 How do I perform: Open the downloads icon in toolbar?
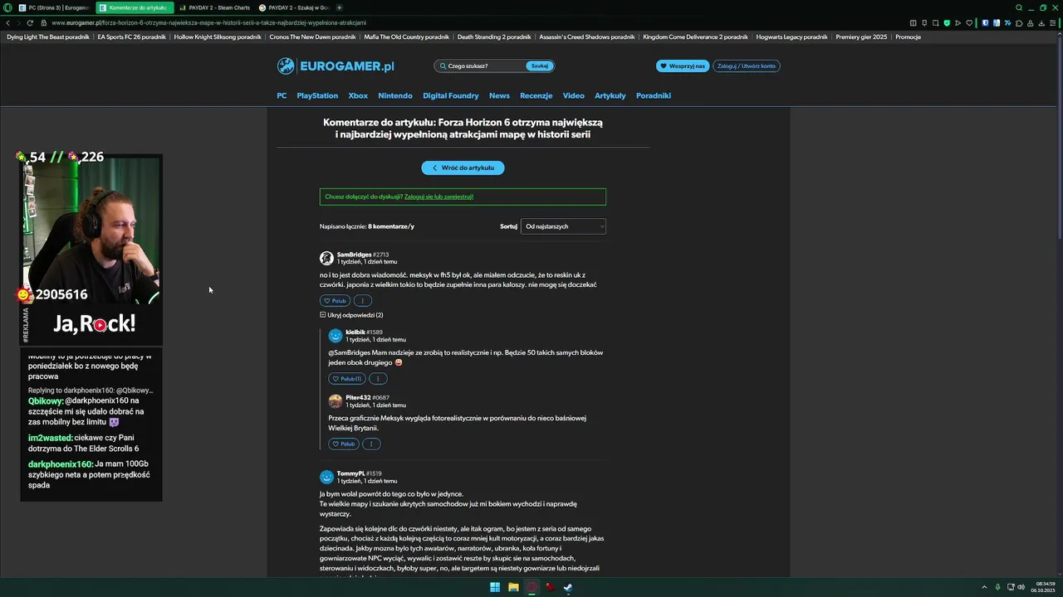coord(1041,23)
